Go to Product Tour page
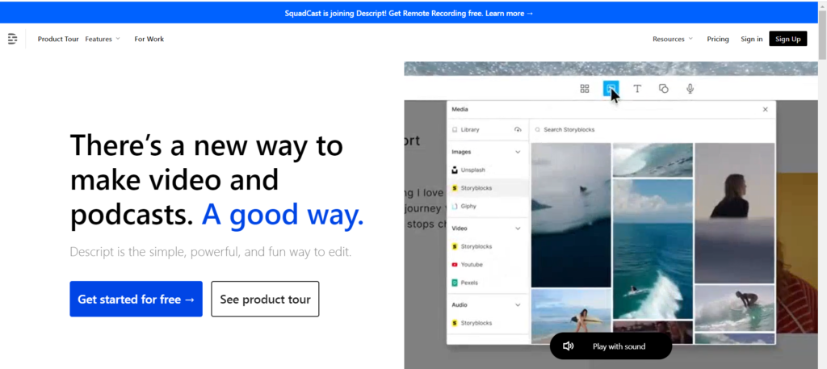The image size is (827, 369). tap(58, 39)
